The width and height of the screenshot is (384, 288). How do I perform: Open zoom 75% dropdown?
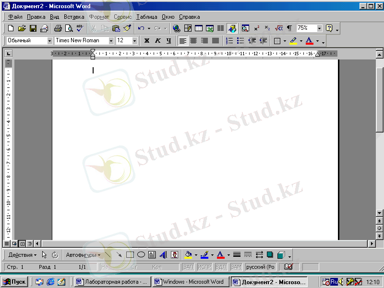tap(319, 28)
